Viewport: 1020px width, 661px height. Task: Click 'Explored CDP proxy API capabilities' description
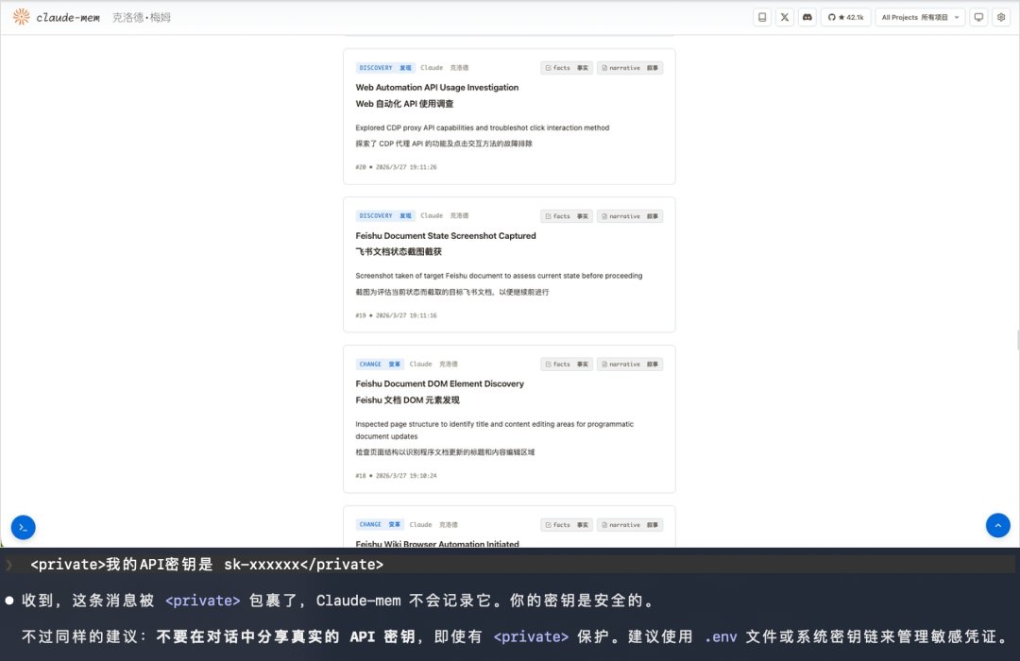482,127
